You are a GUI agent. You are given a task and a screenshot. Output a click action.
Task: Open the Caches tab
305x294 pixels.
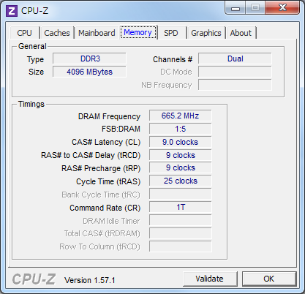(57, 33)
